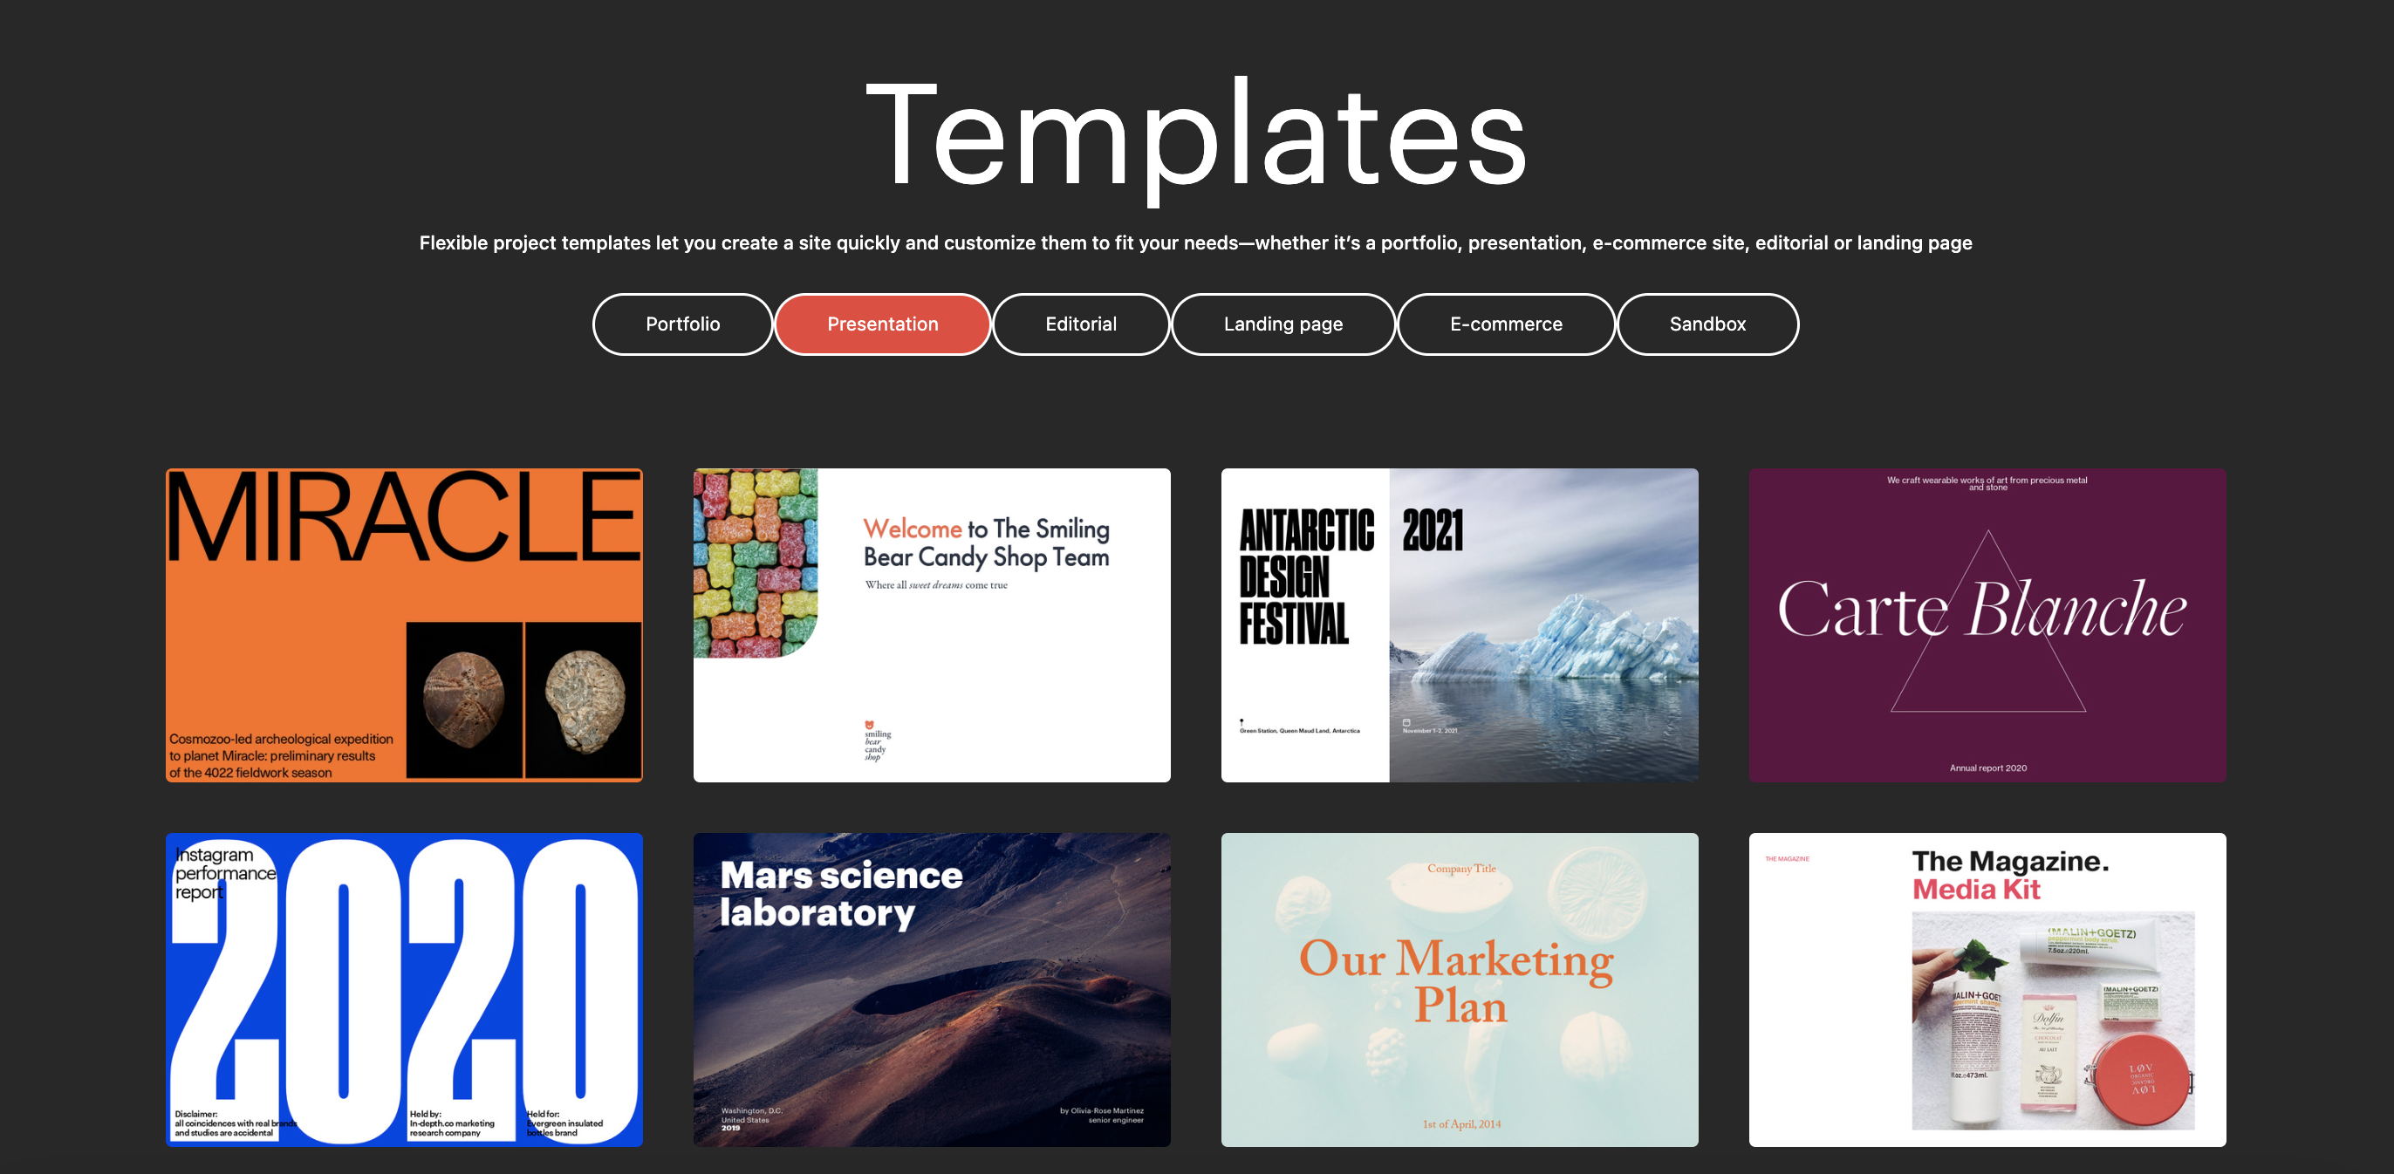The image size is (2394, 1174).
Task: Open the Landing page category
Action: (1282, 324)
